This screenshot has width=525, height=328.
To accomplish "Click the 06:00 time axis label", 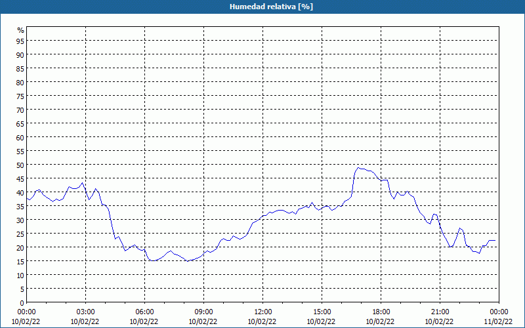I will click(x=144, y=312).
